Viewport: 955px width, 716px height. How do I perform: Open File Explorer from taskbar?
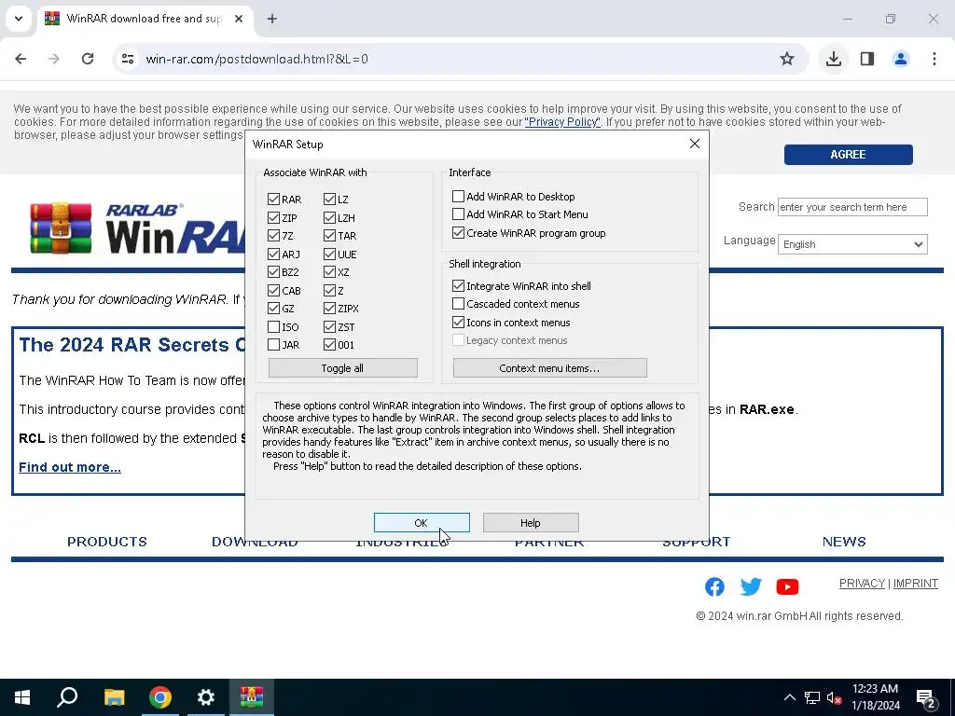[x=114, y=697]
